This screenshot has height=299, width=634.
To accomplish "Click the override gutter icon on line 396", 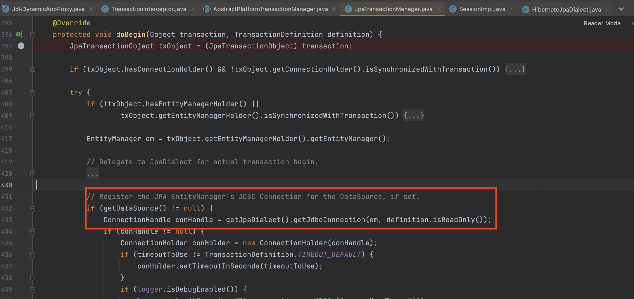I will click(x=20, y=34).
